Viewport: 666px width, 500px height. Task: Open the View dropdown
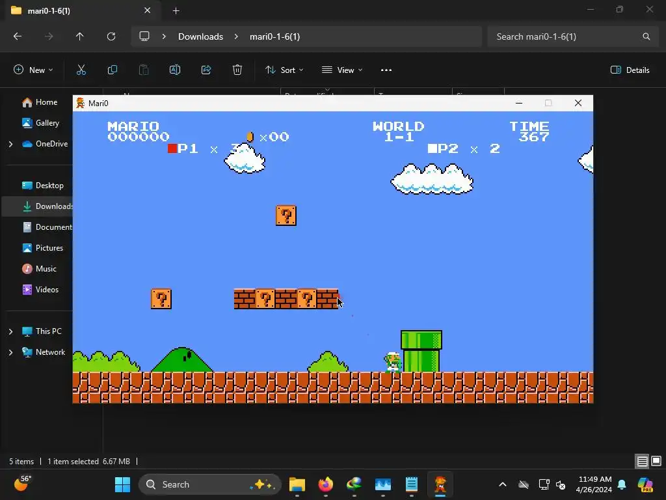point(342,70)
